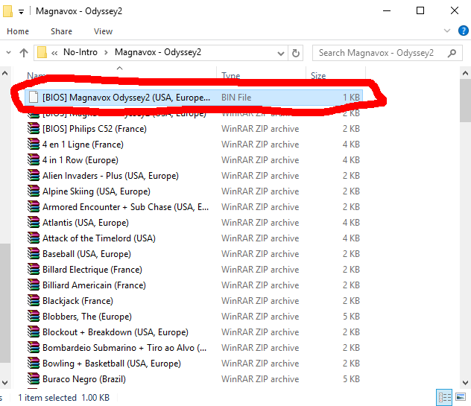Click the title bar folder icon
The height and width of the screenshot is (406, 471).
[7, 11]
